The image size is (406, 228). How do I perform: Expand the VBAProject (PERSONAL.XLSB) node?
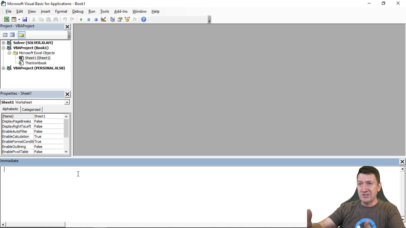click(x=3, y=68)
